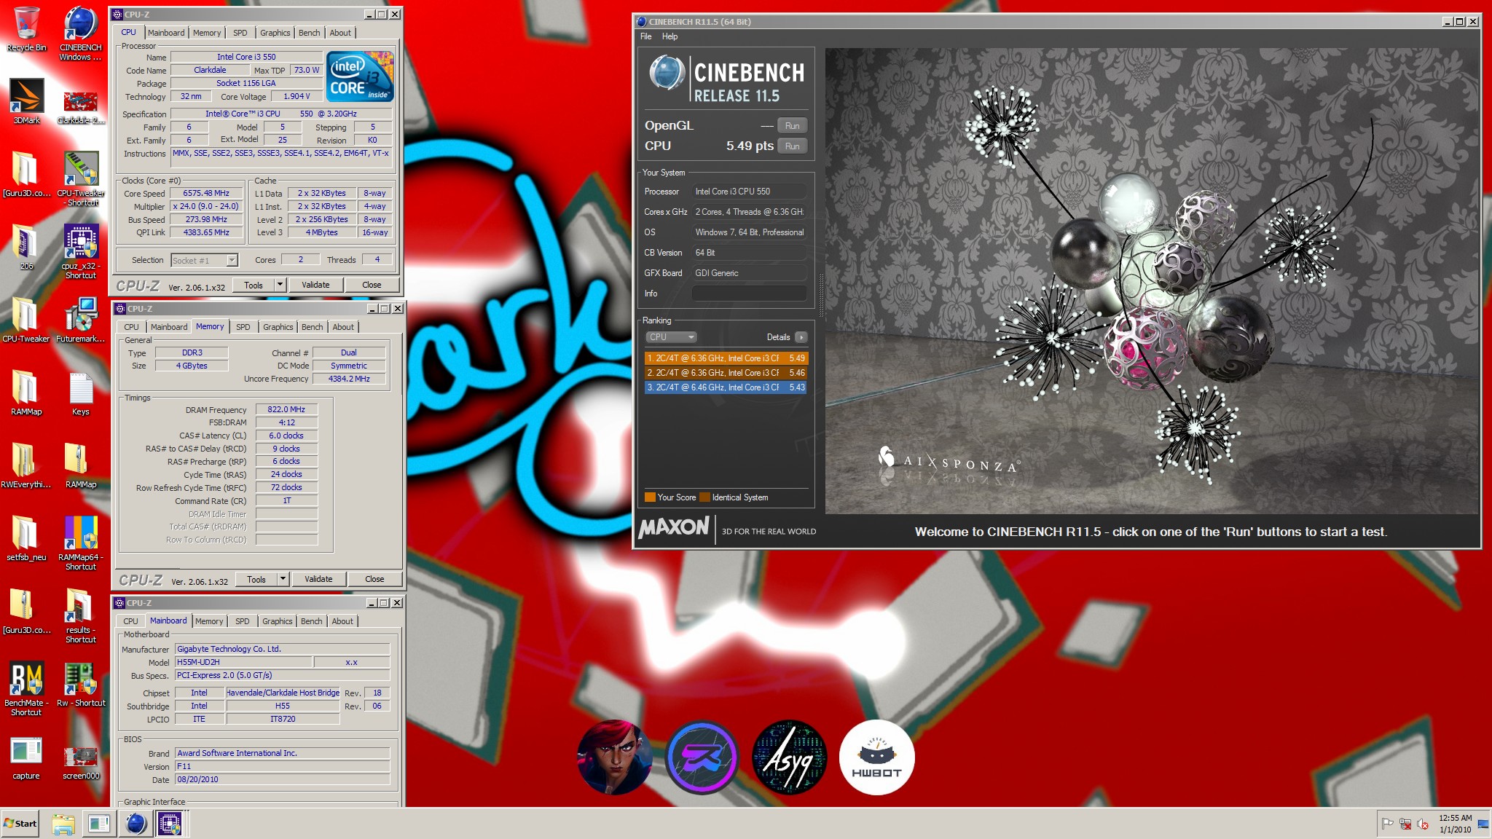
Task: Click the Core Speed value 6575.48 MHz
Action: pyautogui.click(x=206, y=193)
